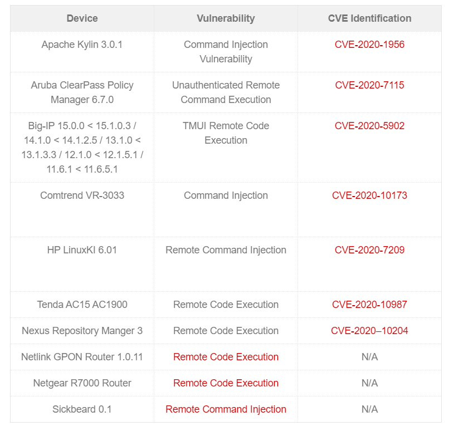This screenshot has height=426, width=449.
Task: Click Sickbeard Remote Command Injection link
Action: (x=226, y=409)
